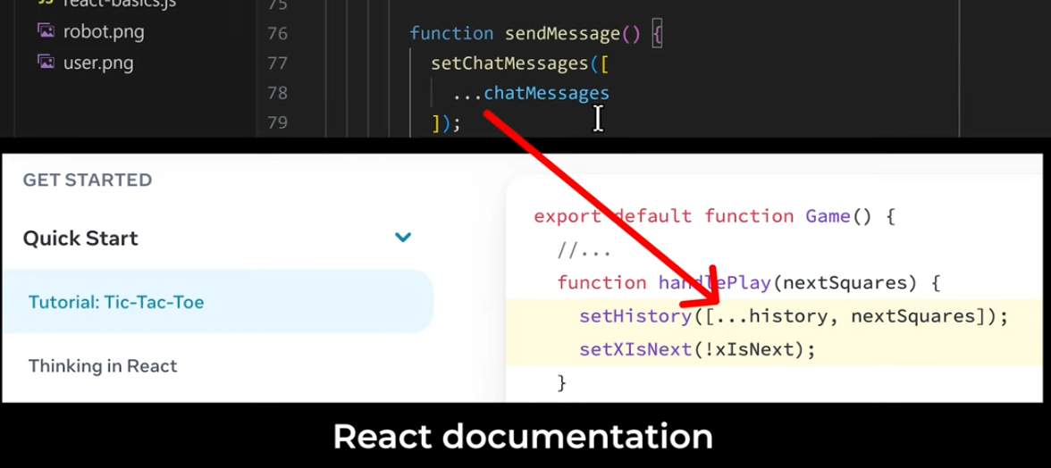Collapse the Quick Start section chevron
The height and width of the screenshot is (468, 1051).
(x=403, y=237)
